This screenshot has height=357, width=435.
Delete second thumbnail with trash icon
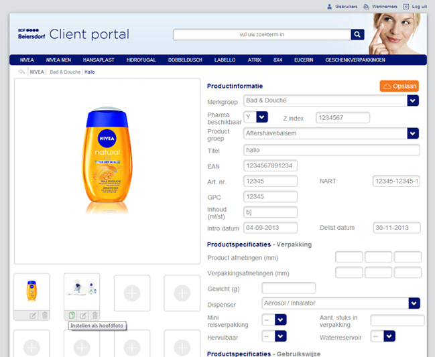pyautogui.click(x=95, y=315)
